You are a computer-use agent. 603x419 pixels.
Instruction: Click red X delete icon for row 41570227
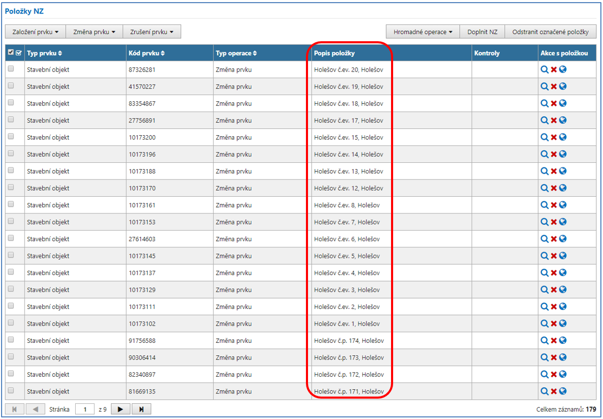553,87
